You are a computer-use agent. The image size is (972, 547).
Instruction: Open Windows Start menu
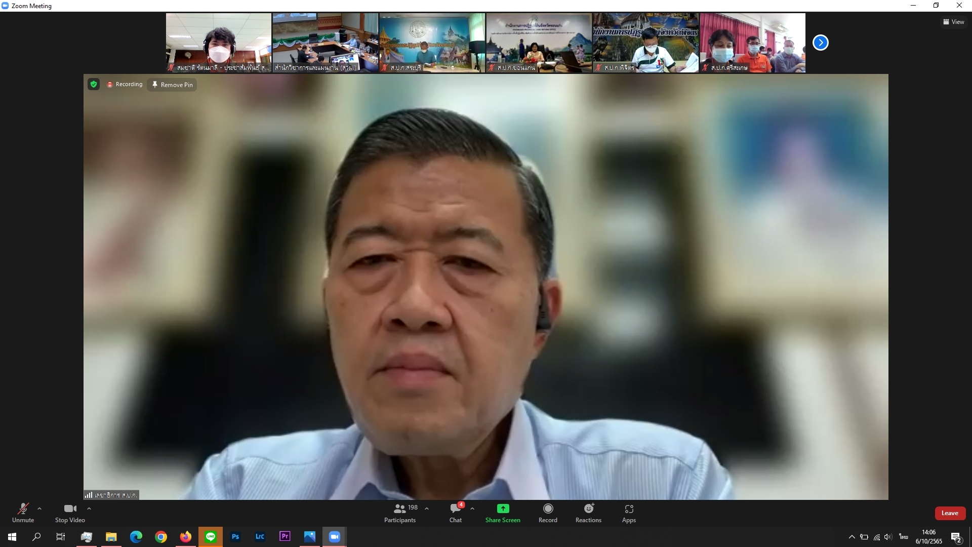12,537
